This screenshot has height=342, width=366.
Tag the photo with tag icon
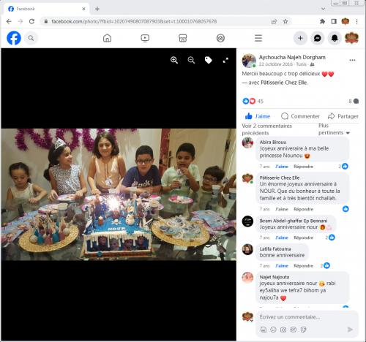tap(209, 60)
